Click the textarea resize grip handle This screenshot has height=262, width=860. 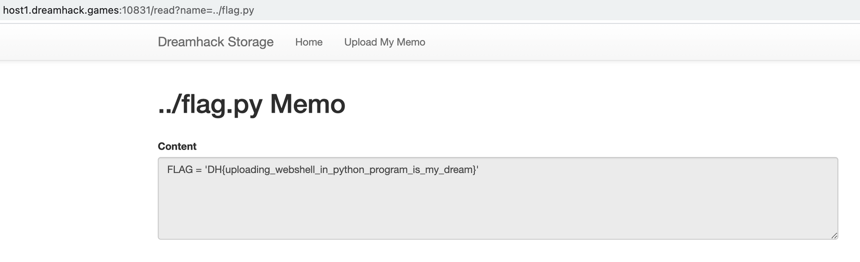[x=834, y=235]
